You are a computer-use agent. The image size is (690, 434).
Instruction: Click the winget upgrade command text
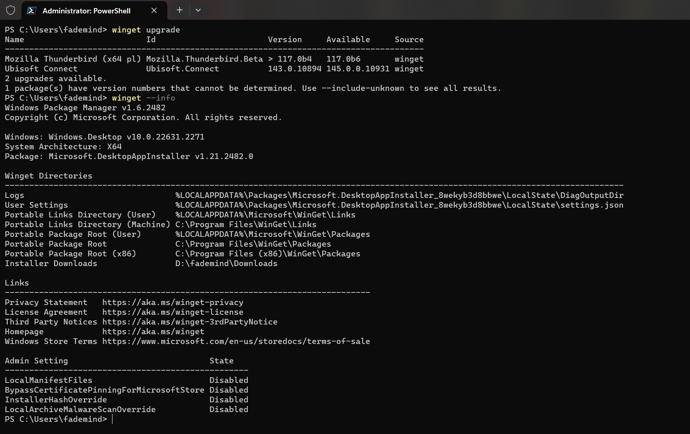pos(145,30)
